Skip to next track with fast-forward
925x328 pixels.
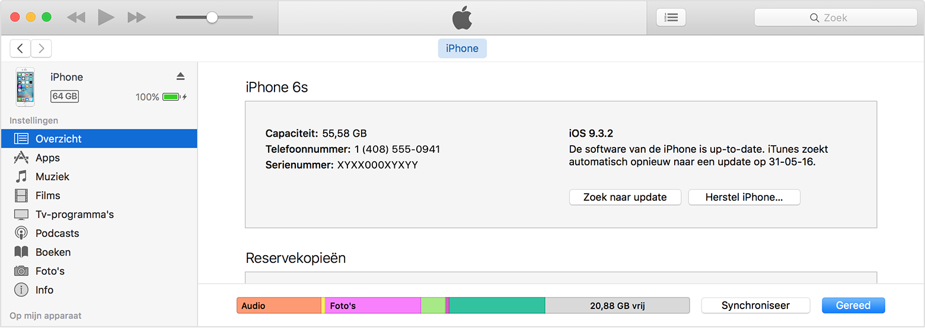137,18
